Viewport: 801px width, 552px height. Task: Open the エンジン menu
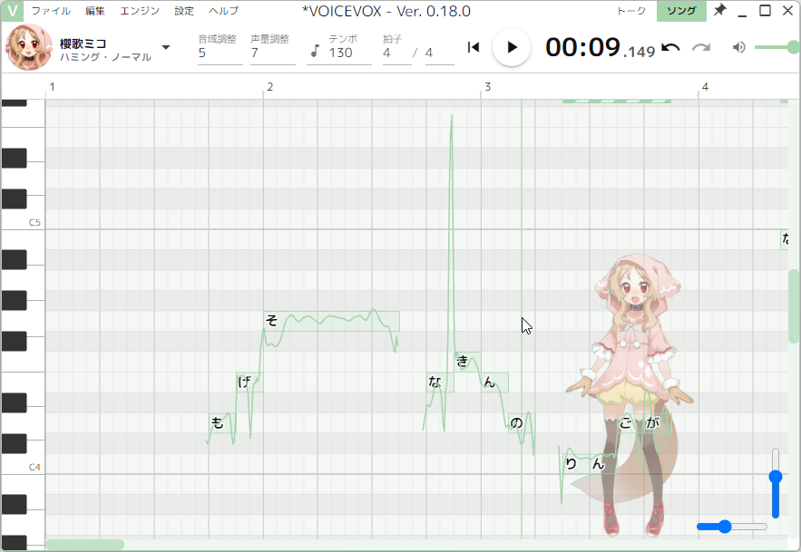click(x=140, y=11)
